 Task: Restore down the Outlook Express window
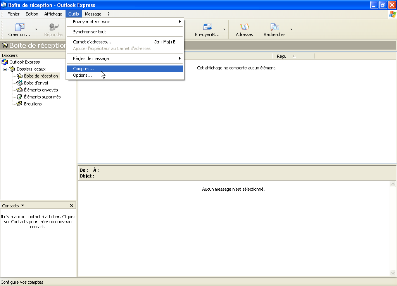click(x=383, y=5)
